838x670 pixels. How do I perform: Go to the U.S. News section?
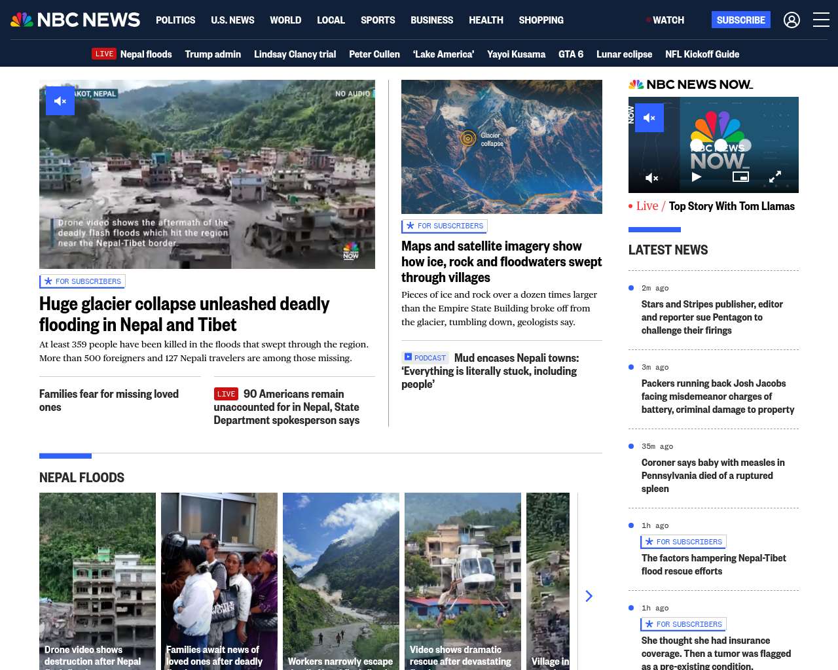click(x=232, y=20)
